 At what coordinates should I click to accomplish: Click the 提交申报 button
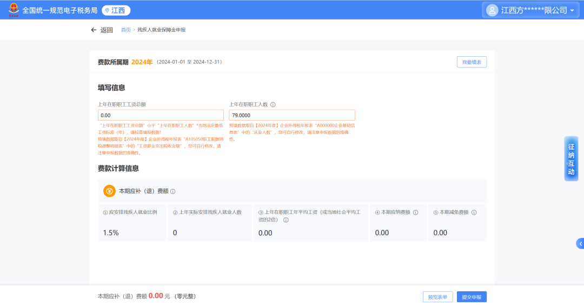click(472, 297)
